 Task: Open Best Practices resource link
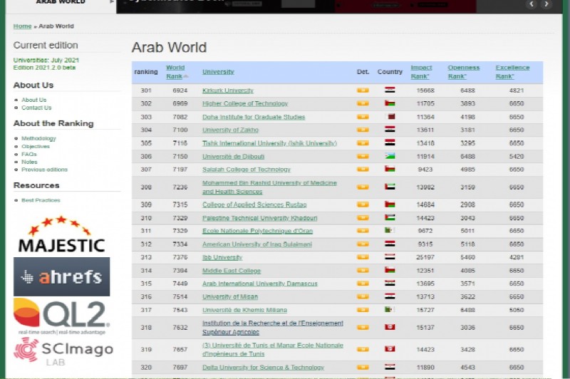[x=41, y=200]
